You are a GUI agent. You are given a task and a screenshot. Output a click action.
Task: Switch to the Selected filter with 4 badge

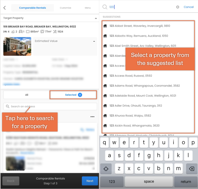(73, 95)
